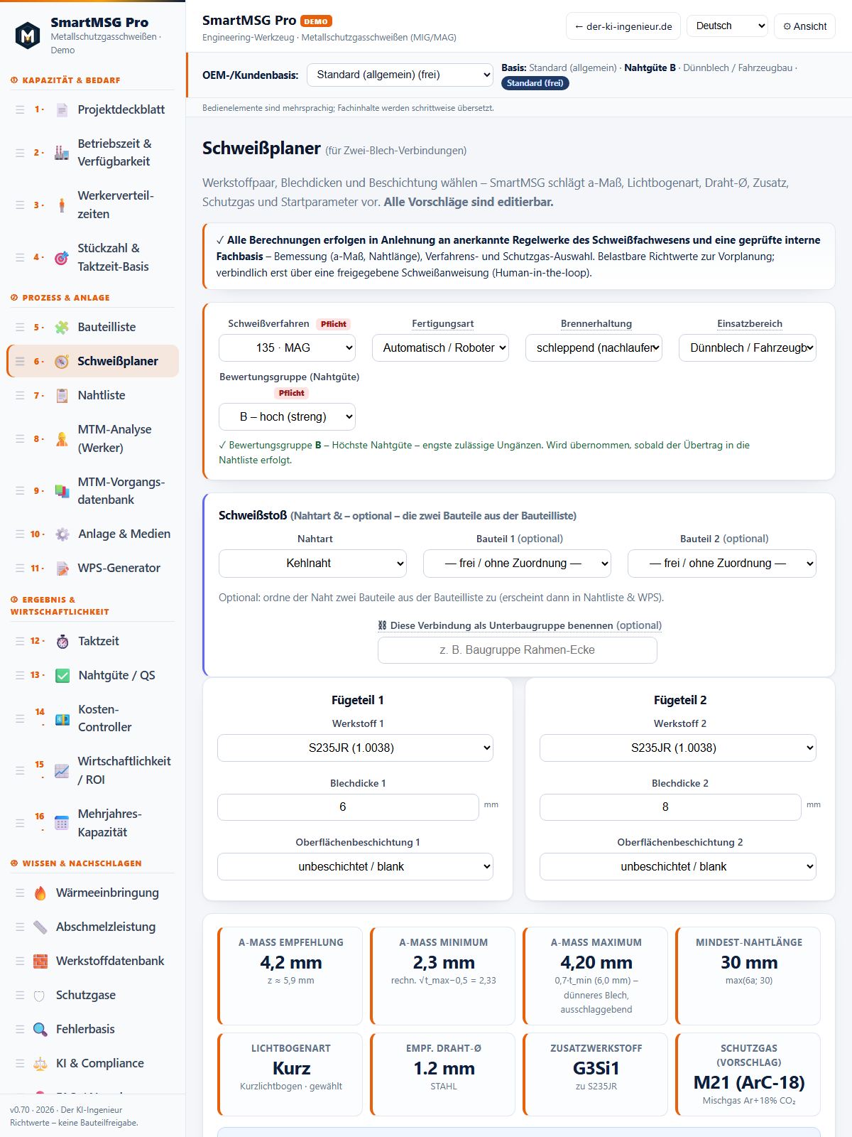Click the der-ki-ingenieur.de back link

pyautogui.click(x=623, y=26)
